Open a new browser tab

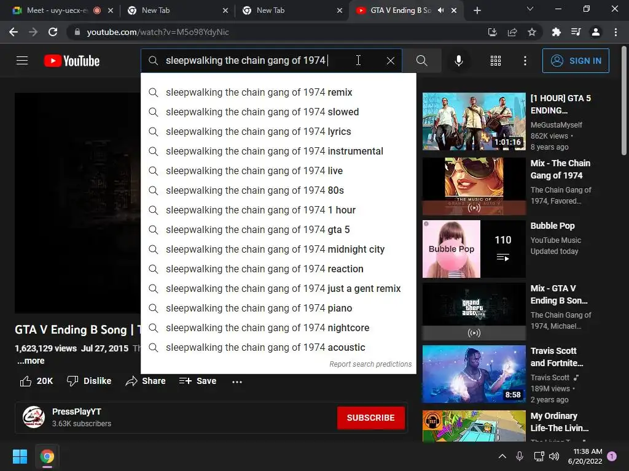(x=477, y=10)
